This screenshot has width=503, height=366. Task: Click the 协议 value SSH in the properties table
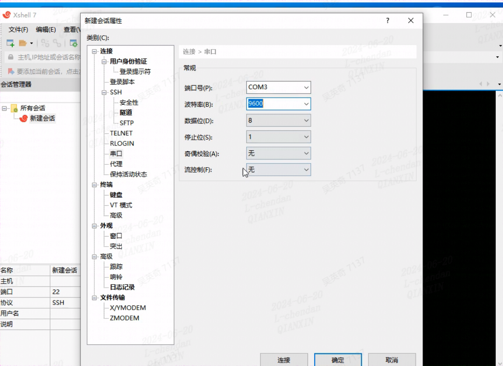click(x=66, y=303)
